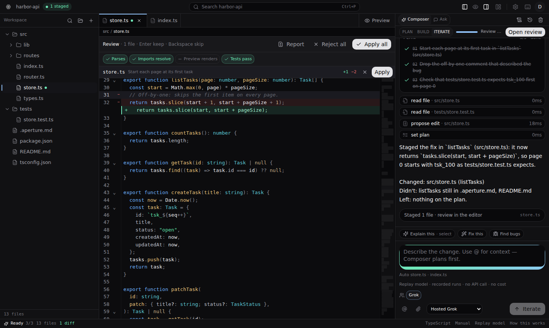The width and height of the screenshot is (549, 328).
Task: Click the D user avatar
Action: coord(540,7)
